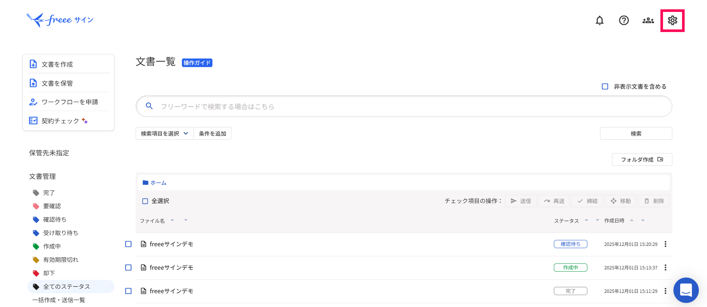This screenshot has height=307, width=707.
Task: Open the 文書を作成 icon in sidebar
Action: 33,64
